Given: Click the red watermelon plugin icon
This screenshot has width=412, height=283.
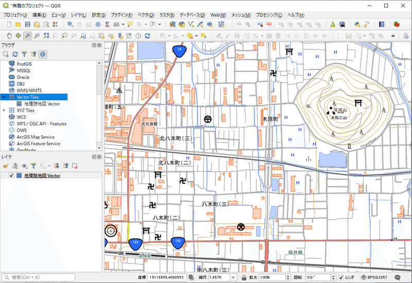Looking at the screenshot, I should pos(397,24).
